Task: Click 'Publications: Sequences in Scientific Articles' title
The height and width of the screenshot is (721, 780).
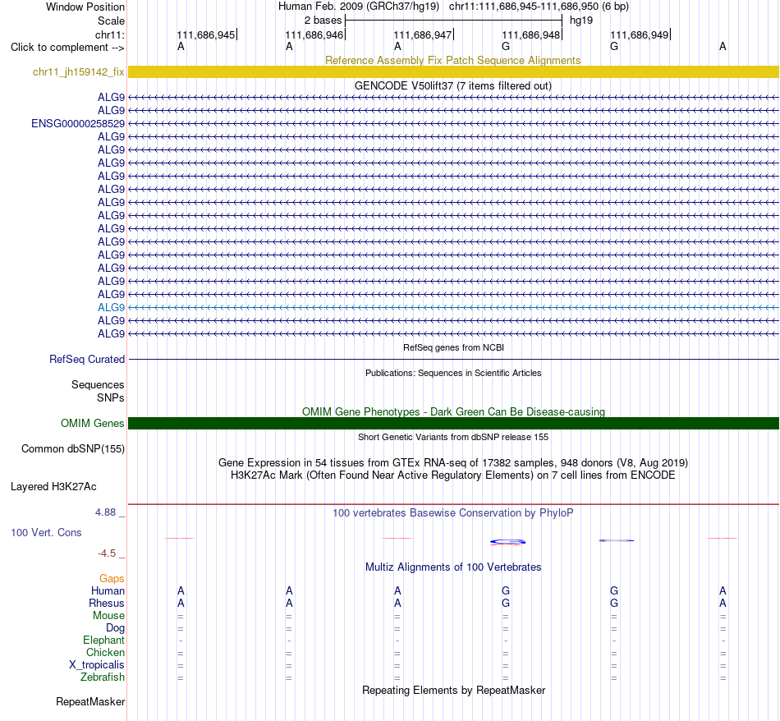Action: [453, 373]
